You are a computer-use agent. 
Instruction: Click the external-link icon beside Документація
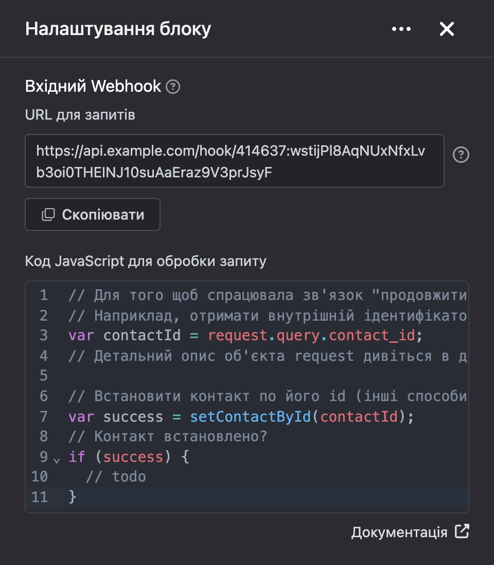[x=462, y=531]
